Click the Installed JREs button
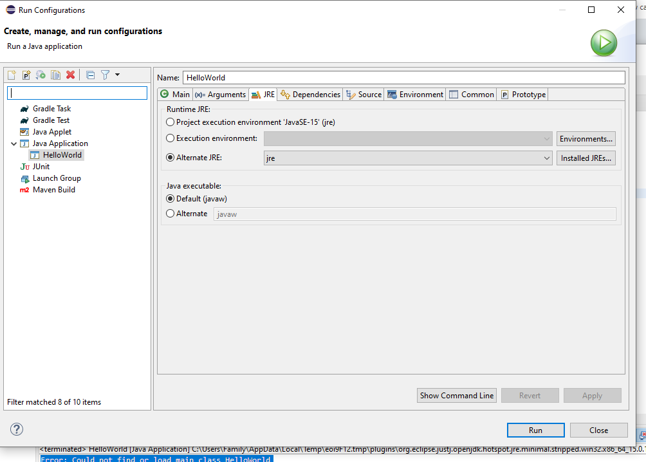Image resolution: width=646 pixels, height=462 pixels. click(x=586, y=158)
